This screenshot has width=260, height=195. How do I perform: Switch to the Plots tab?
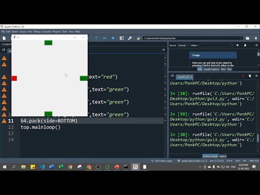coord(223,69)
